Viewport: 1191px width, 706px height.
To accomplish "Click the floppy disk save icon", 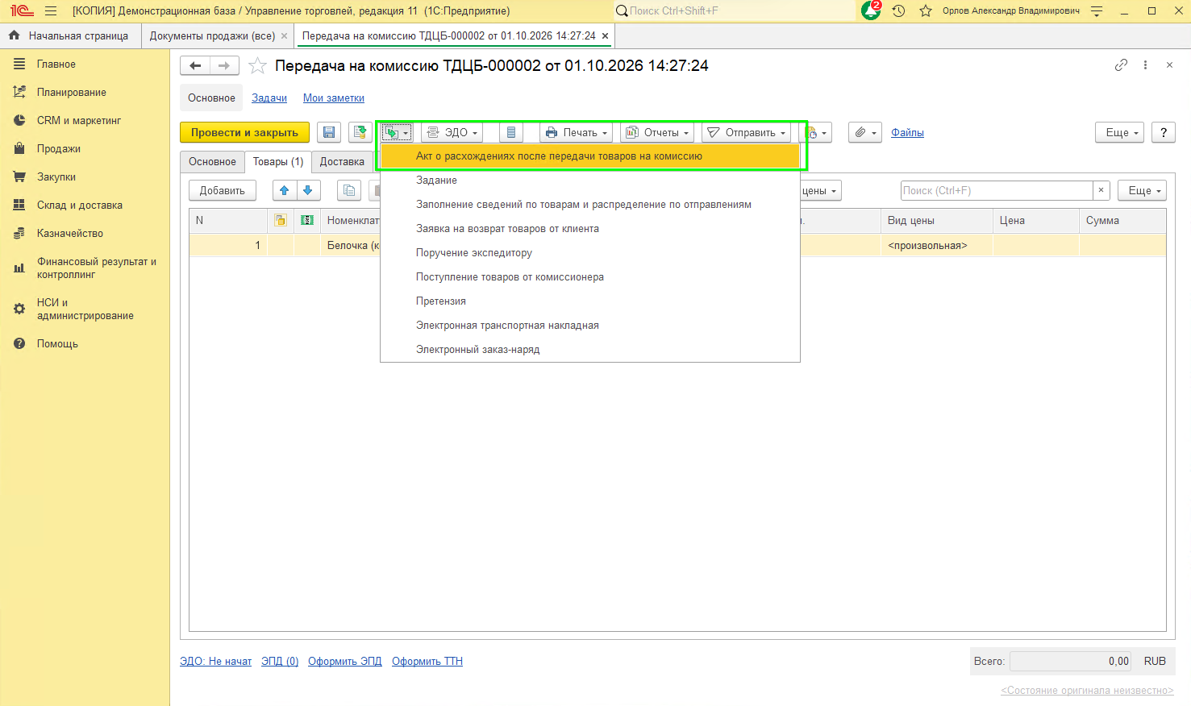I will pyautogui.click(x=329, y=133).
